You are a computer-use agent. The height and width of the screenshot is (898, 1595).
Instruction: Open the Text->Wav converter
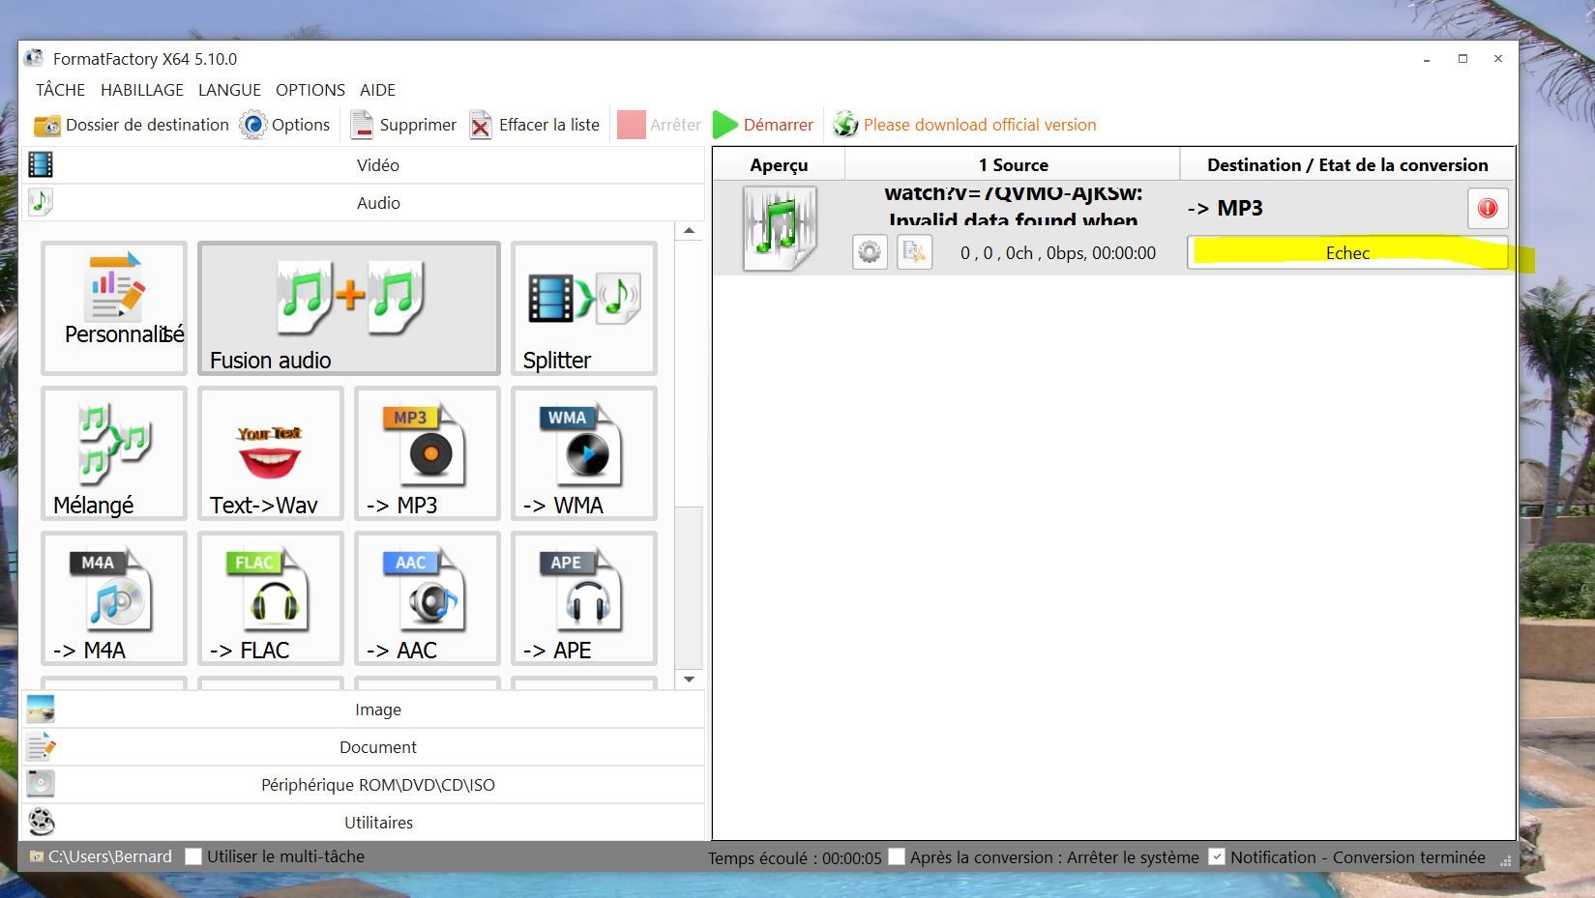271,453
